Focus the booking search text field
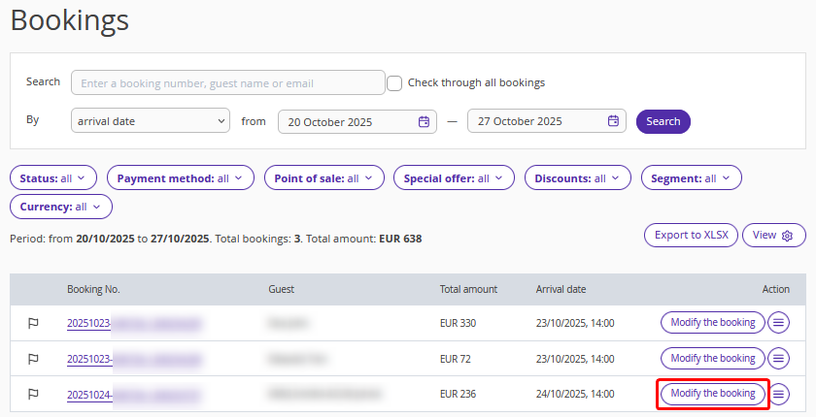This screenshot has height=417, width=816. (228, 82)
